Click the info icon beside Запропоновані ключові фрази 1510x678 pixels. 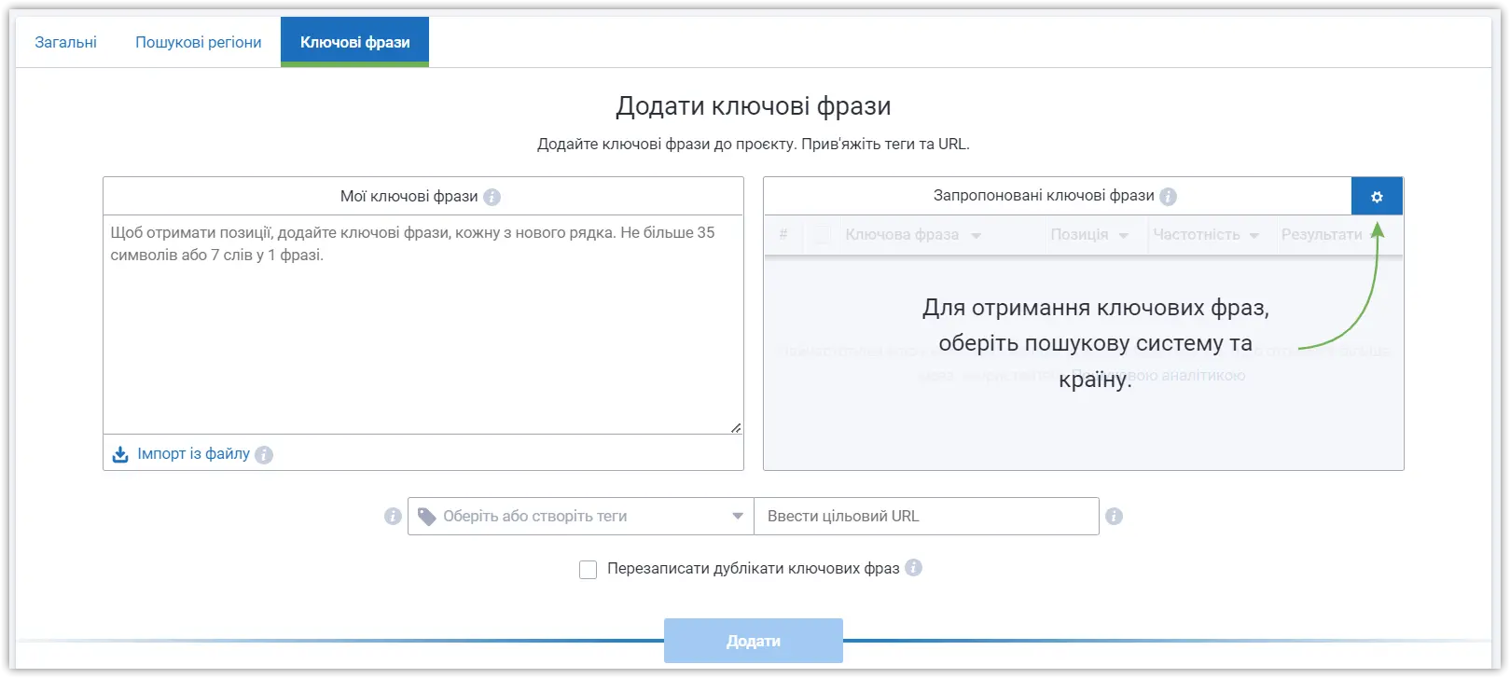[1168, 196]
